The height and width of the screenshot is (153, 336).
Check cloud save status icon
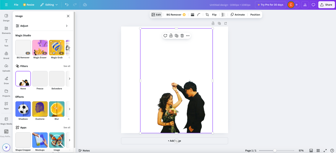(85, 5)
